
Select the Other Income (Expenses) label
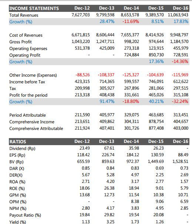coord(33,75)
